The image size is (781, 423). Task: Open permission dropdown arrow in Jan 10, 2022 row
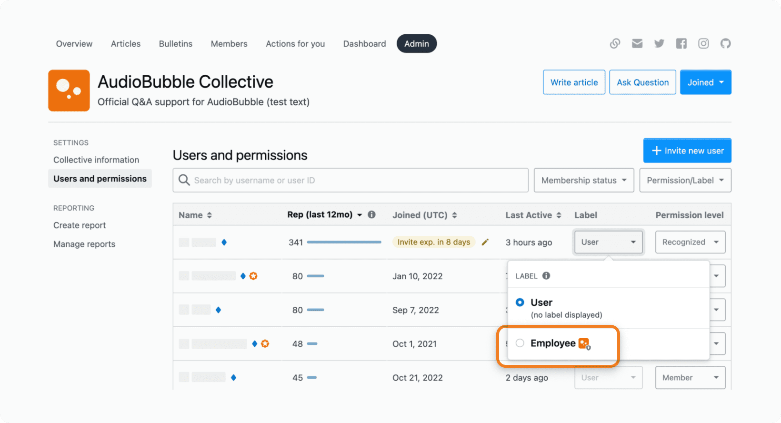717,276
